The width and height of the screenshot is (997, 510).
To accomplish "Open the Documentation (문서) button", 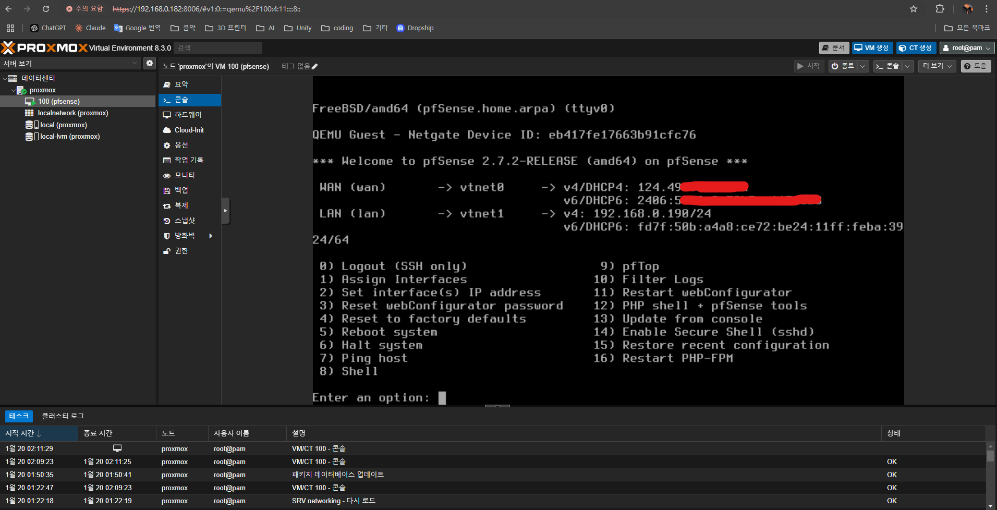I will click(x=834, y=48).
